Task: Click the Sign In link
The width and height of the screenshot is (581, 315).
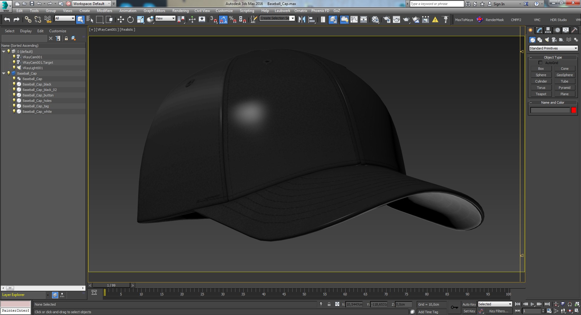Action: tap(499, 4)
